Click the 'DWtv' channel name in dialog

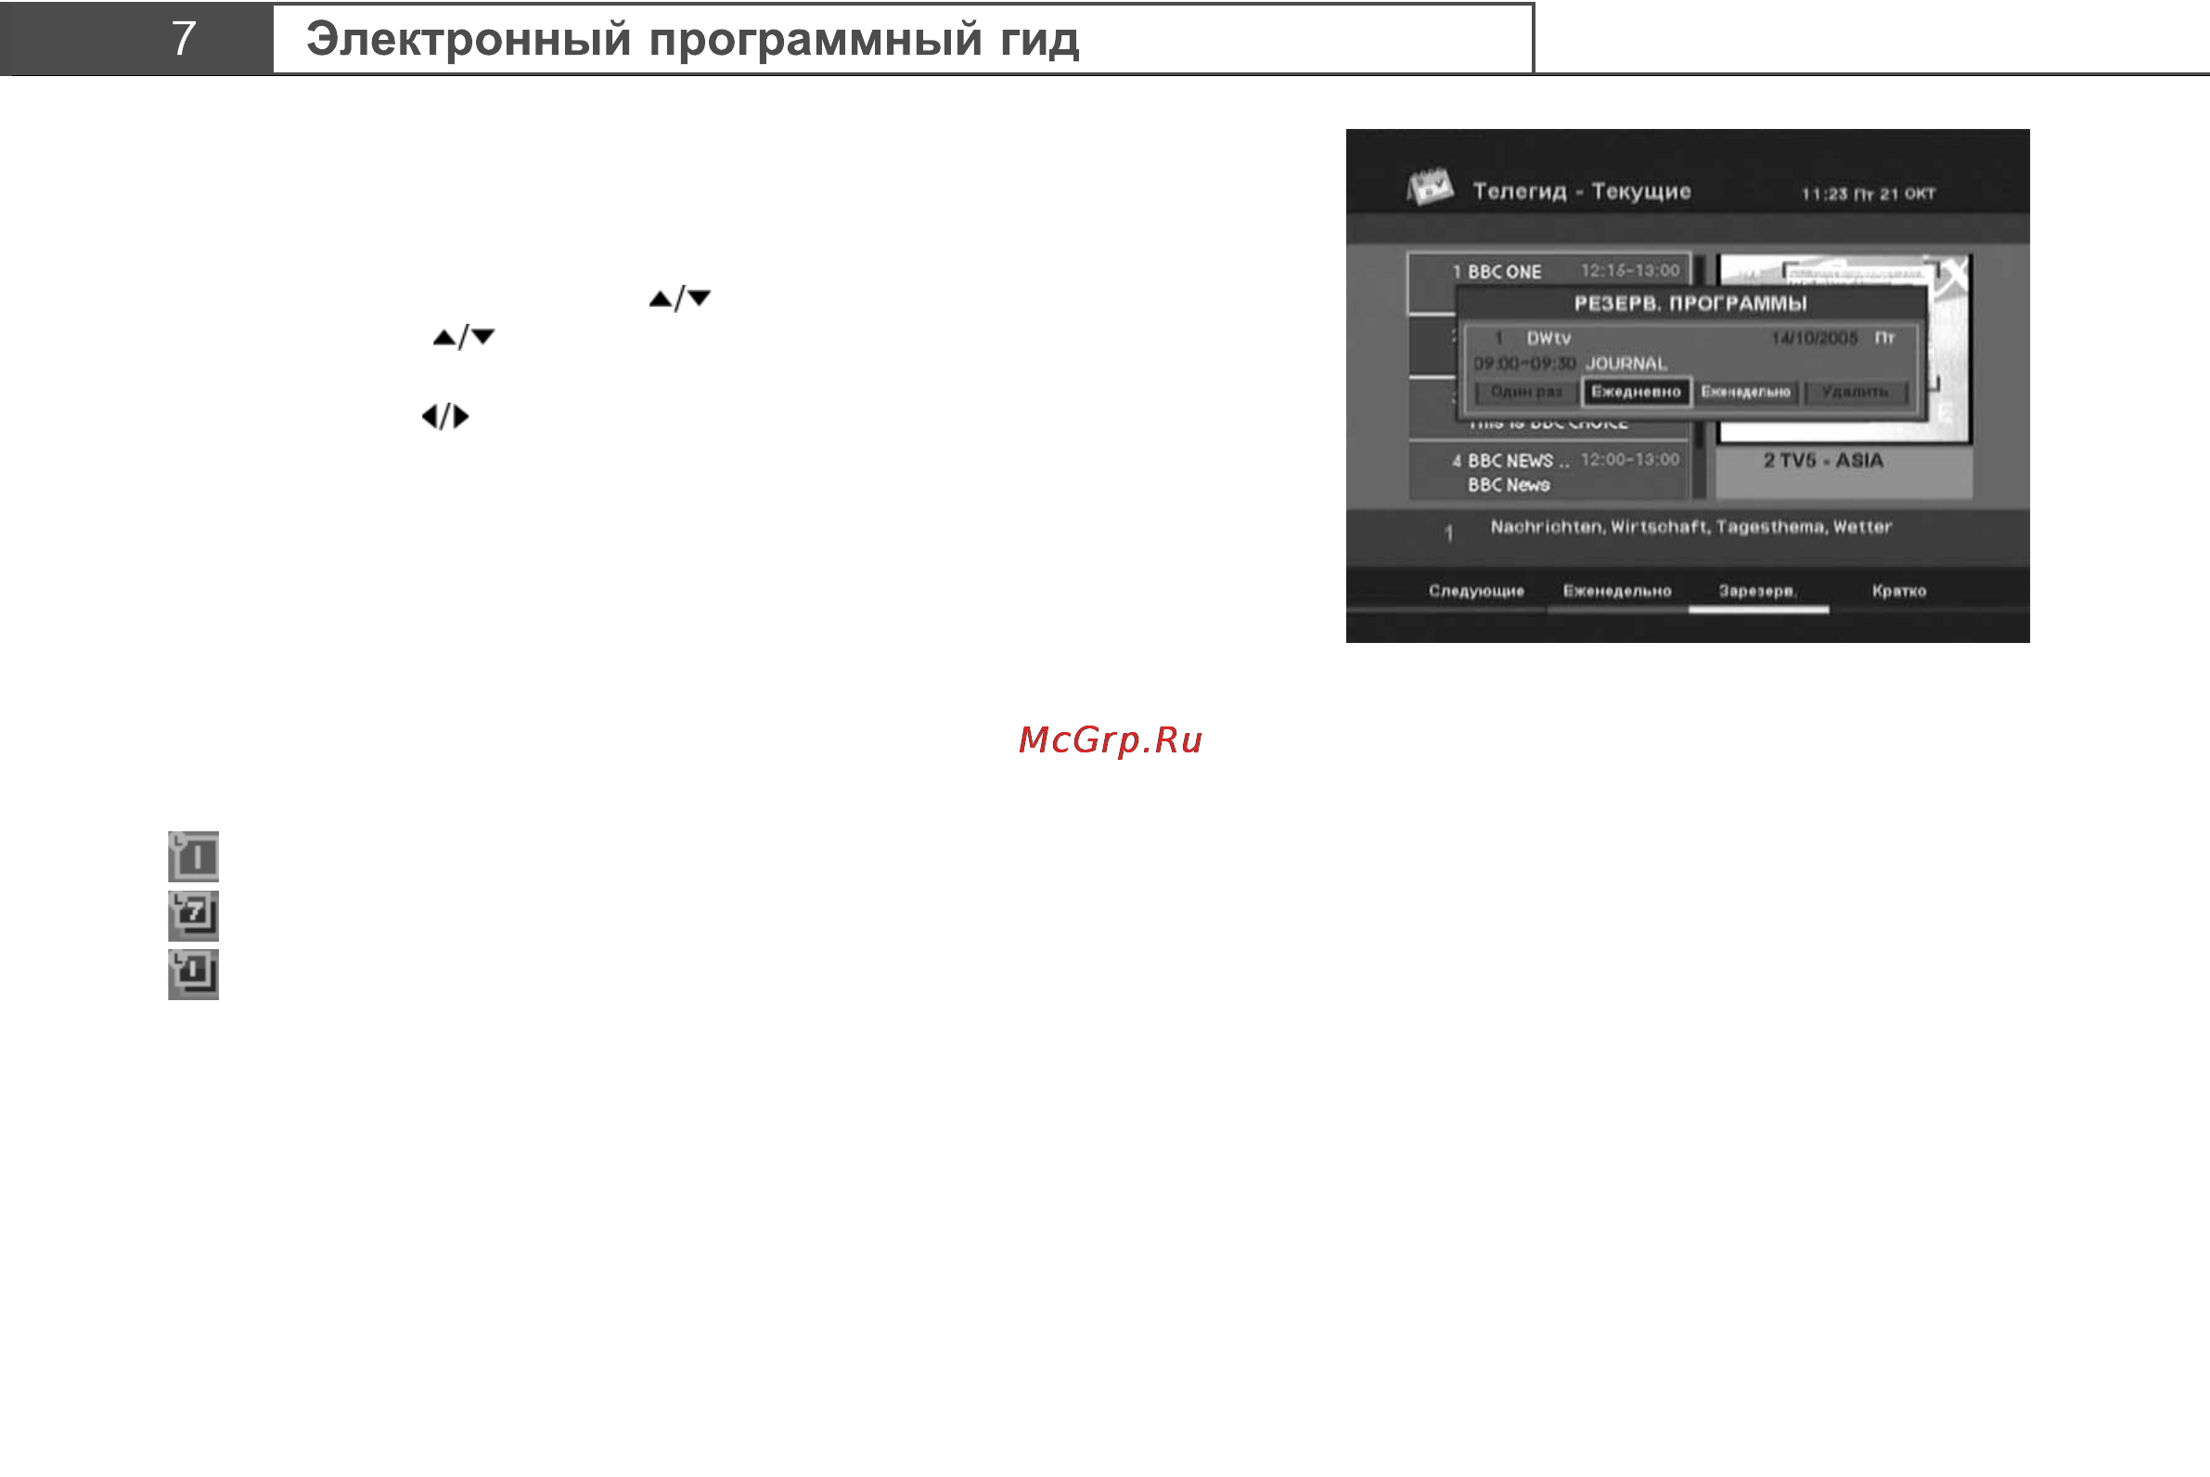(x=1548, y=338)
